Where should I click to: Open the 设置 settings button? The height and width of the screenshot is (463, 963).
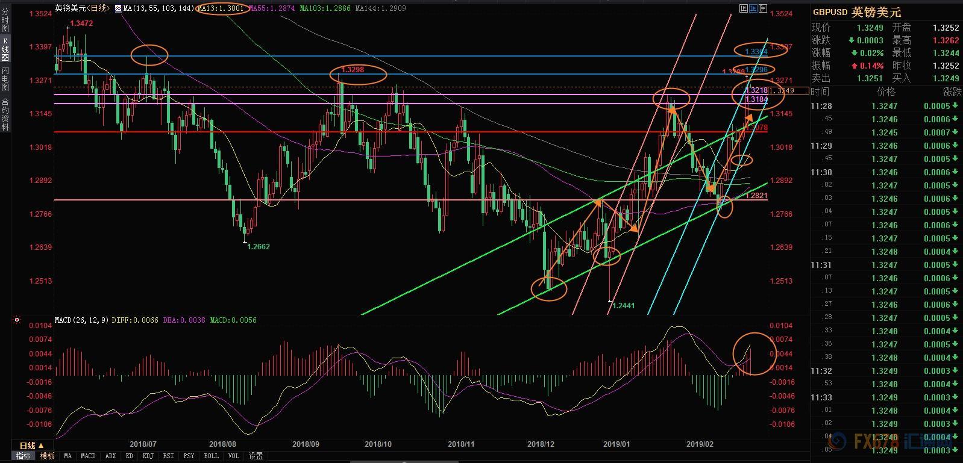click(x=256, y=456)
